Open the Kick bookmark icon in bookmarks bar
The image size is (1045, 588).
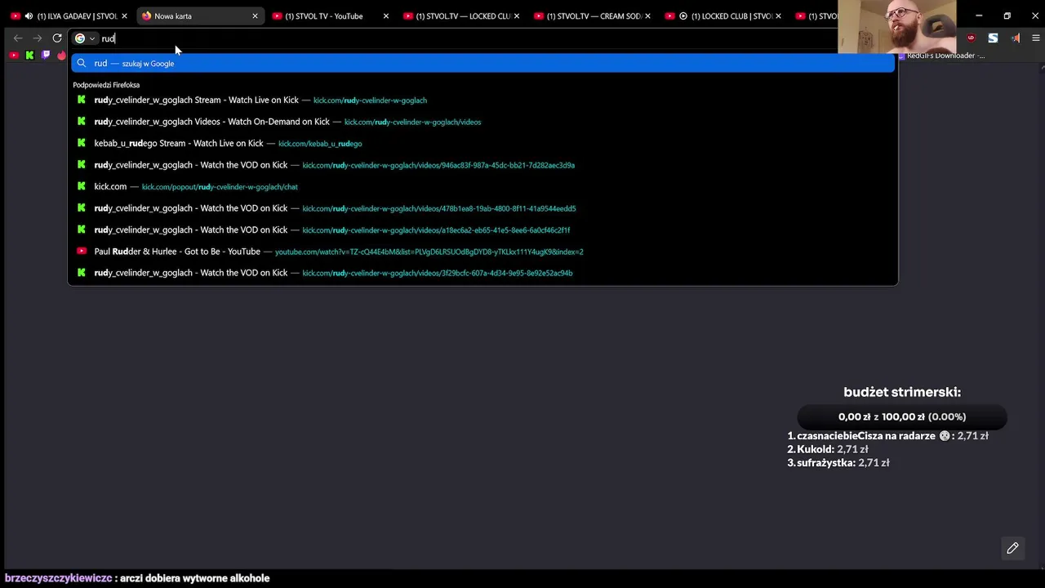[x=30, y=56]
